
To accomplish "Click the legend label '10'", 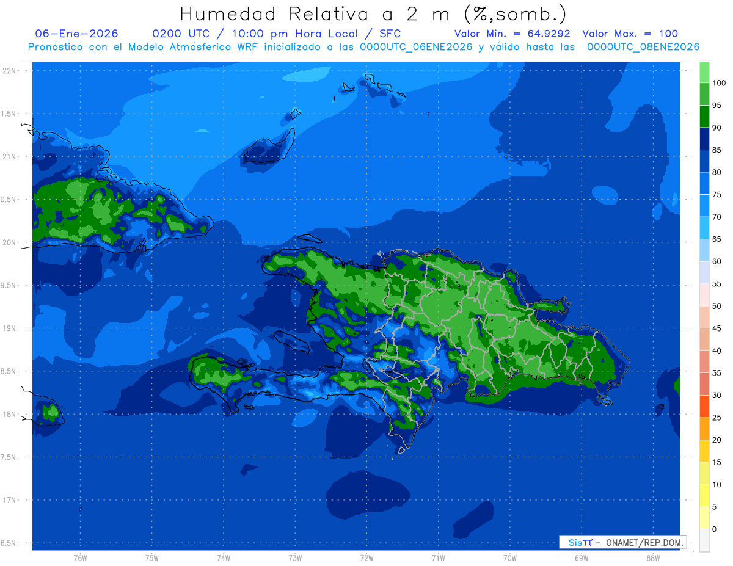I will [717, 485].
